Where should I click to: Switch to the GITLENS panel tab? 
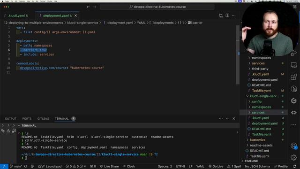(43, 119)
